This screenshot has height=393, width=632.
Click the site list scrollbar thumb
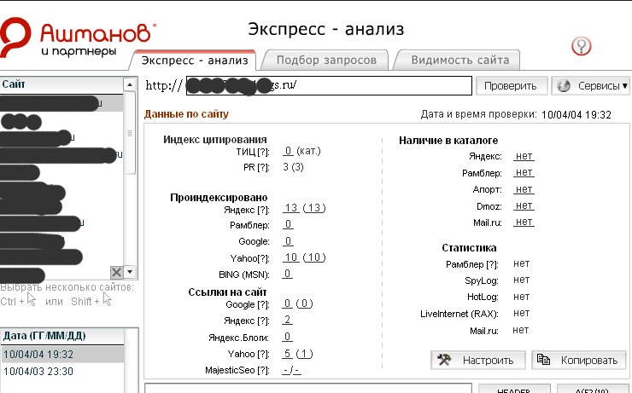pyautogui.click(x=130, y=133)
